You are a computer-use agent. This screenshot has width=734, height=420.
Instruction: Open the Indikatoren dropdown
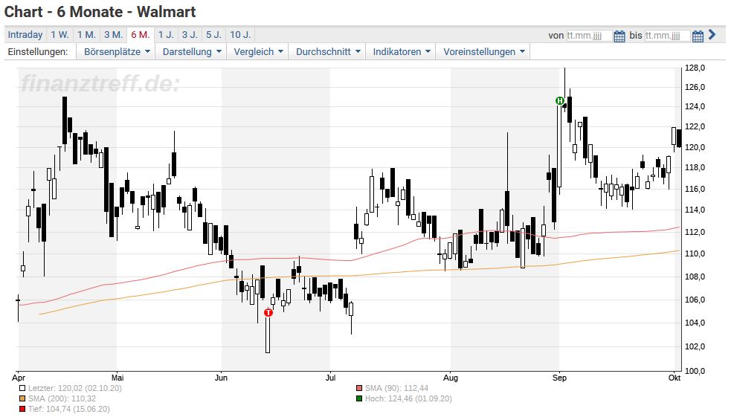401,52
